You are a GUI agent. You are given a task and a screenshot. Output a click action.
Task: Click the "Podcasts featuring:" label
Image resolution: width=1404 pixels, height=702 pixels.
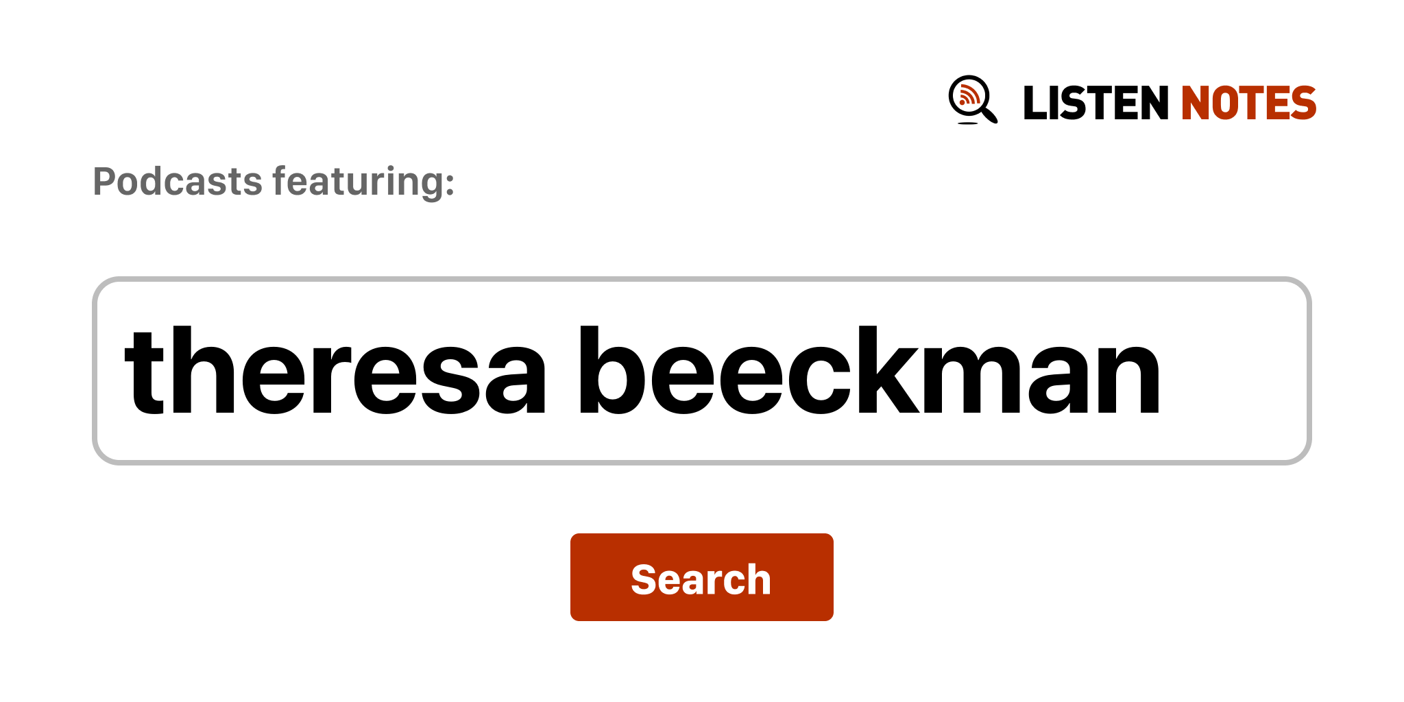274,182
